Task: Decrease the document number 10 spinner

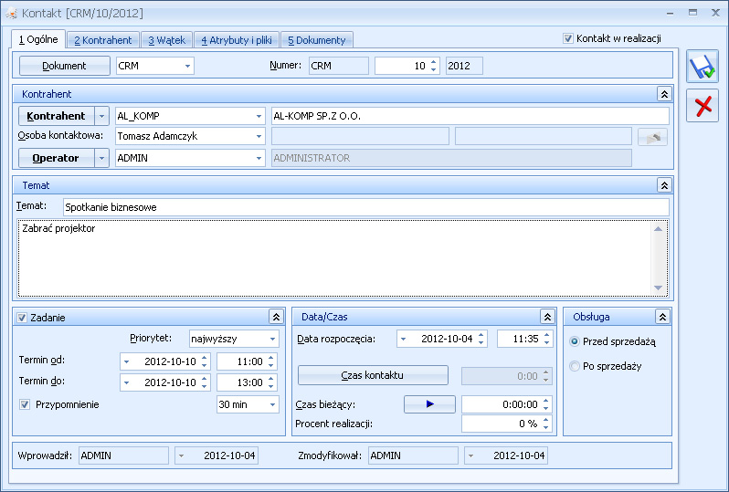Action: [433, 69]
